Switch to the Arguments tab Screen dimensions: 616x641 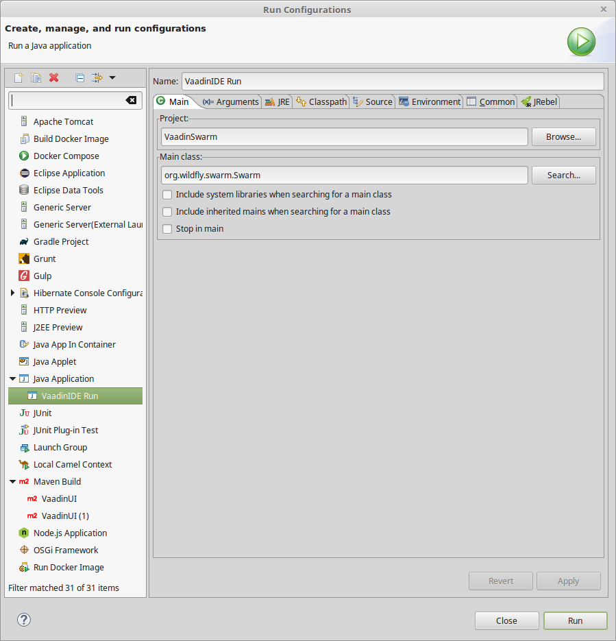point(231,101)
